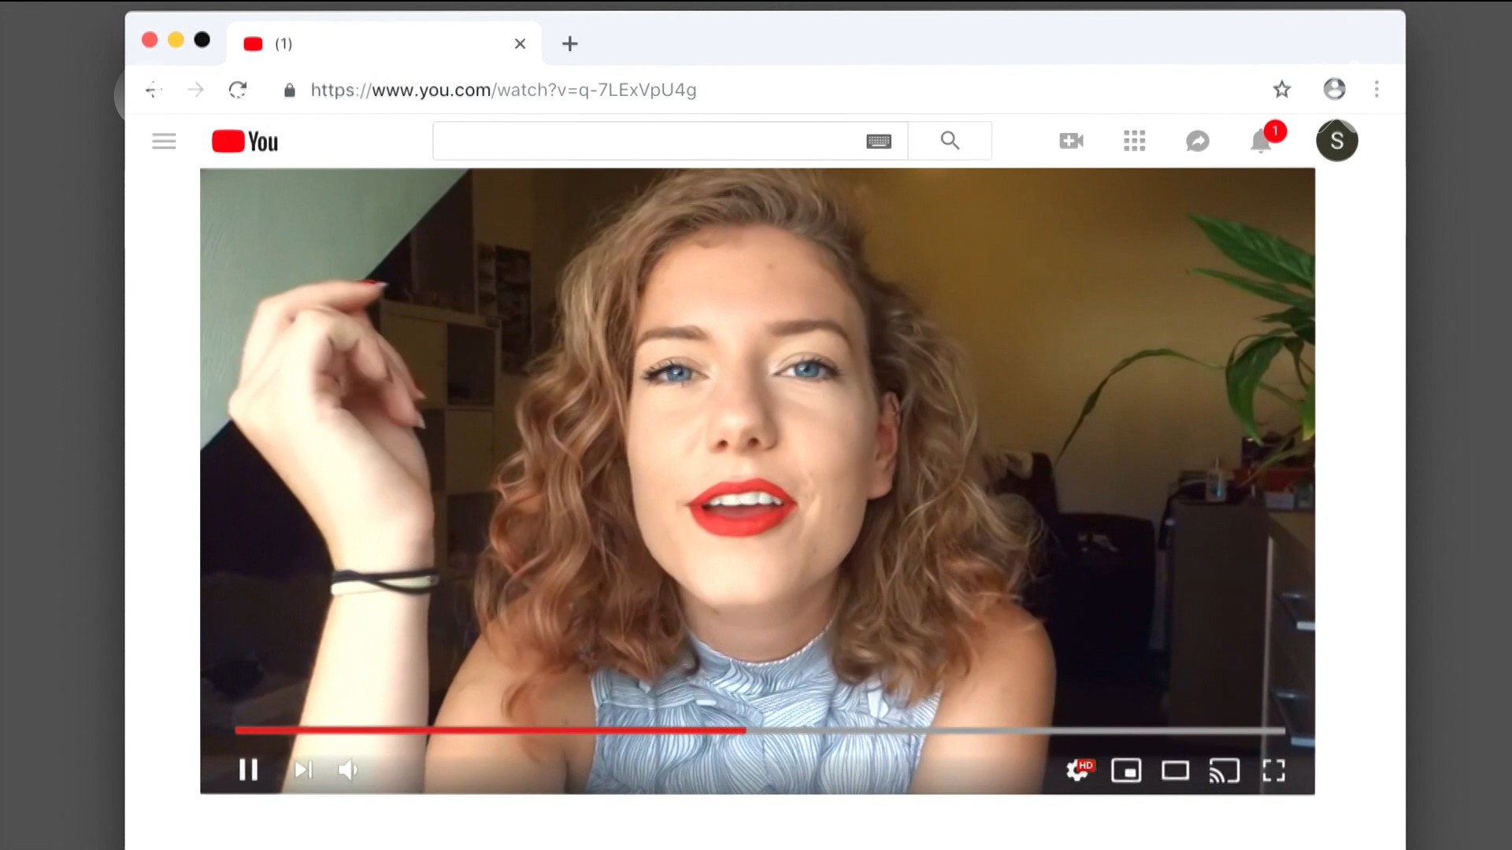Enable miniplayer mode
Viewport: 1512px width, 850px height.
(x=1126, y=771)
